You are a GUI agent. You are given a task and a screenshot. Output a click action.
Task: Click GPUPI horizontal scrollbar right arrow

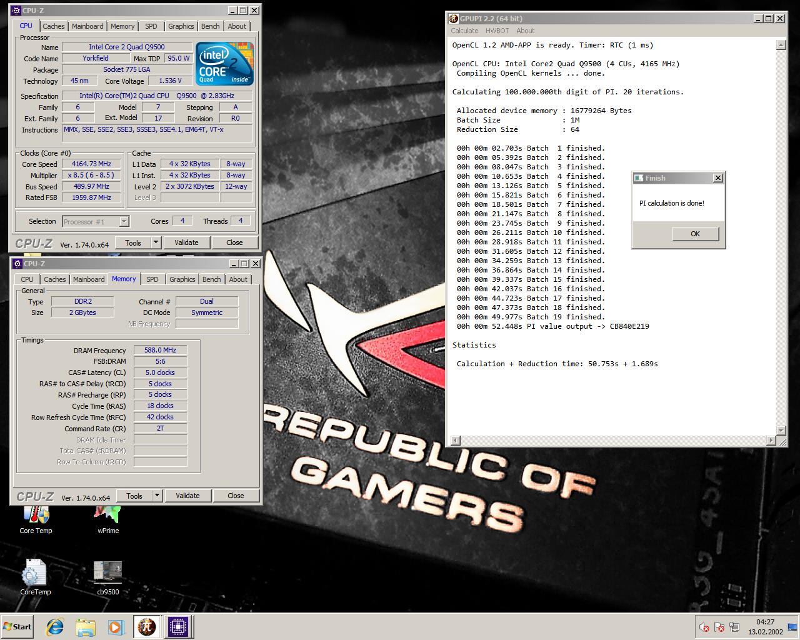(x=771, y=441)
